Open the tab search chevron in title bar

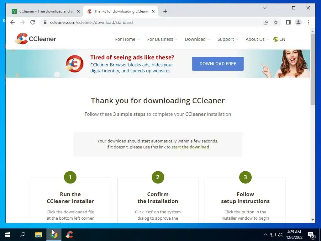(x=265, y=8)
